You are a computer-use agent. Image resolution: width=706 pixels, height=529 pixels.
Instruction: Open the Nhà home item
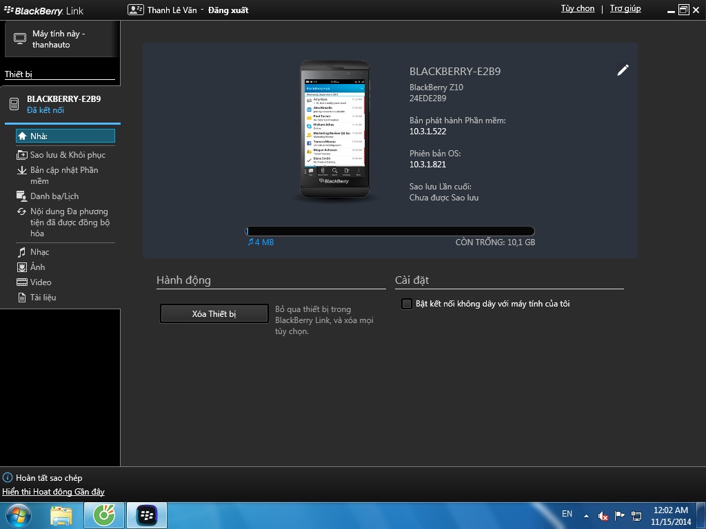(65, 136)
